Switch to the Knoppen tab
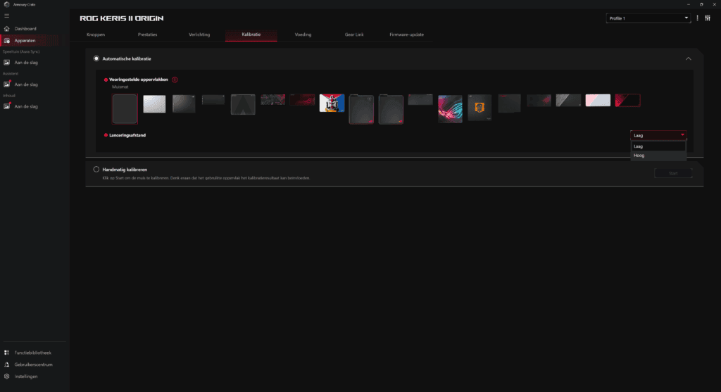The width and height of the screenshot is (721, 392). [x=96, y=34]
